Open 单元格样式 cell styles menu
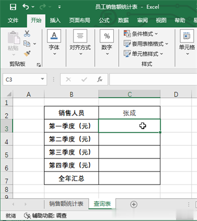Image resolution: width=197 pixels, height=221 pixels. pos(143,54)
